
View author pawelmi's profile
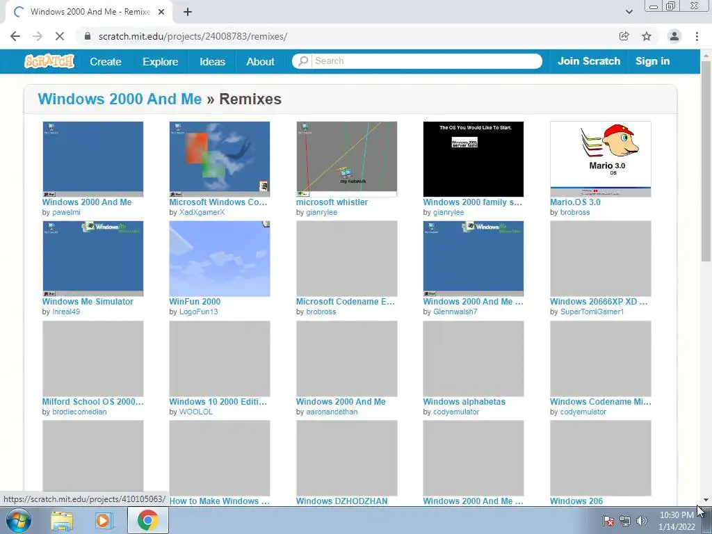tap(66, 212)
